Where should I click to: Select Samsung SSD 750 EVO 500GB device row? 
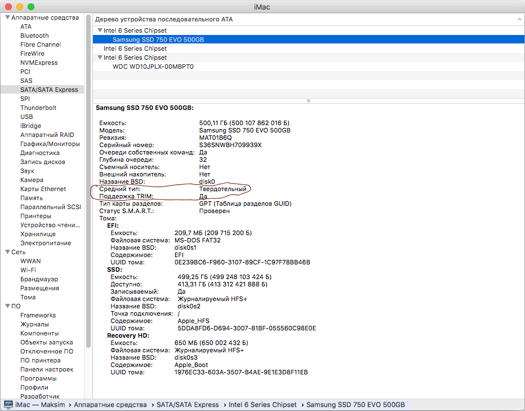pos(309,39)
